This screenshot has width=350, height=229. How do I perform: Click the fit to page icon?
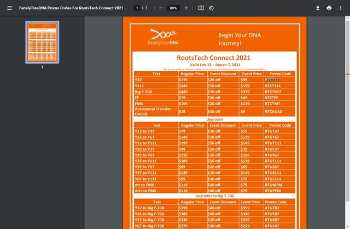click(x=201, y=8)
